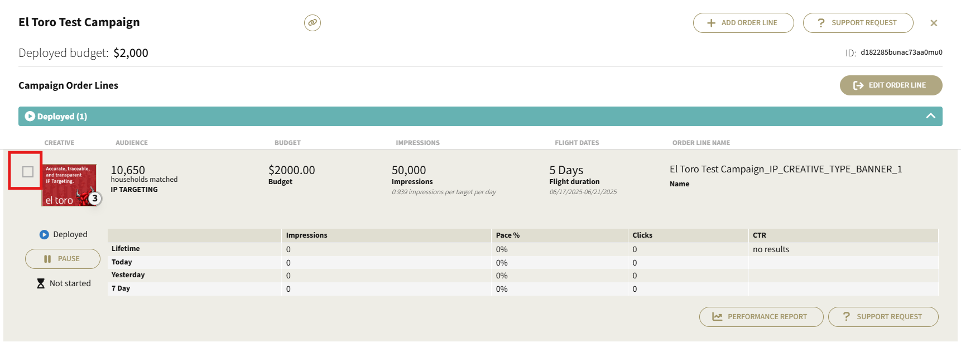The width and height of the screenshot is (961, 347).
Task: Select campaign ID d182285bunac73aa0mu0
Action: click(x=901, y=52)
